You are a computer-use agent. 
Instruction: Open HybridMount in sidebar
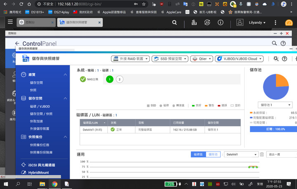pyautogui.click(x=35, y=173)
